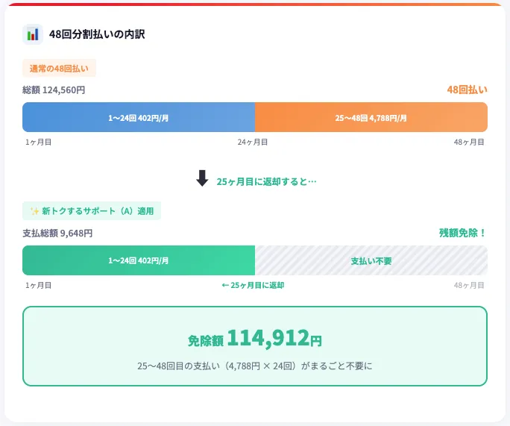Viewport: 510px width, 426px height.
Task: Select the 通常の48回払い orange badge
Action: [59, 69]
